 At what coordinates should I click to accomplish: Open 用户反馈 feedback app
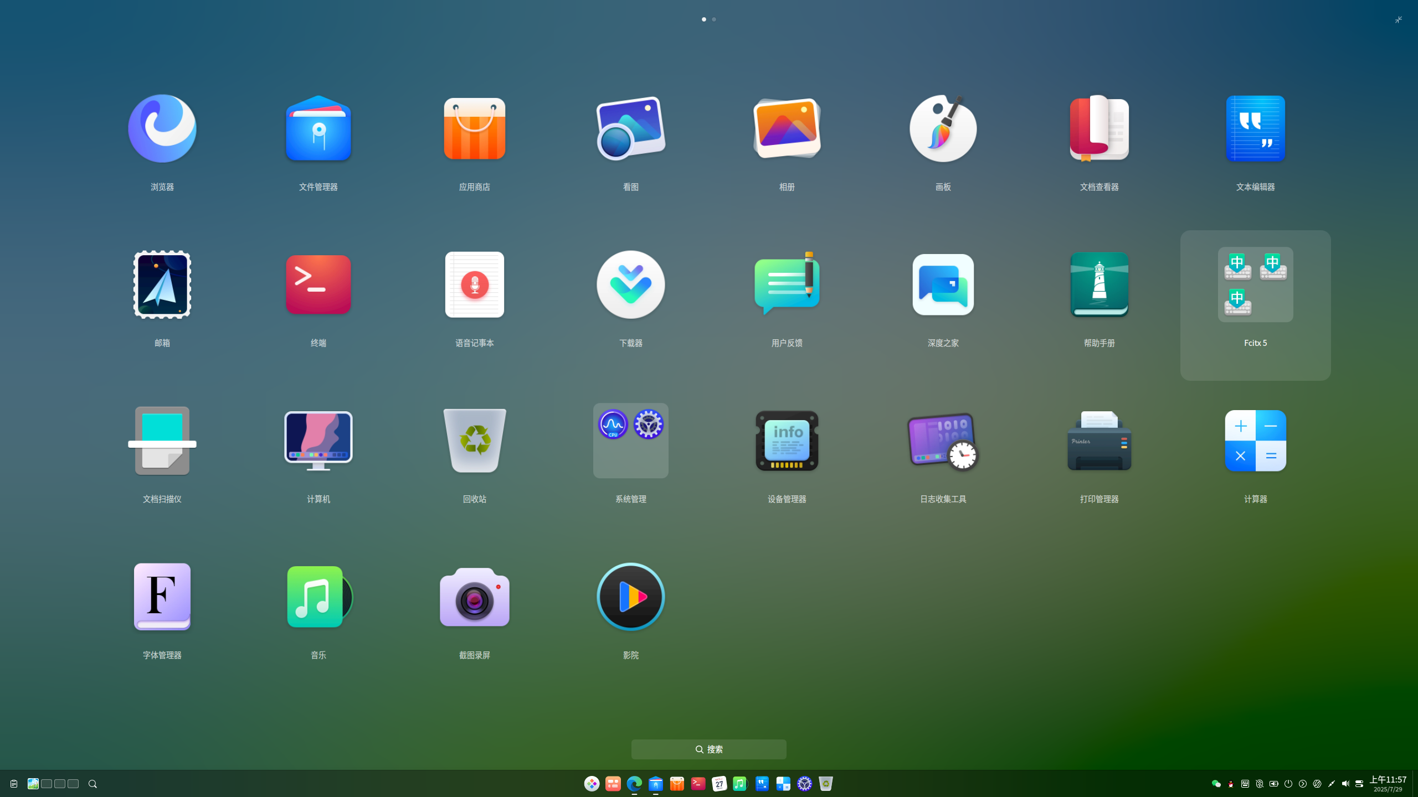tap(787, 284)
